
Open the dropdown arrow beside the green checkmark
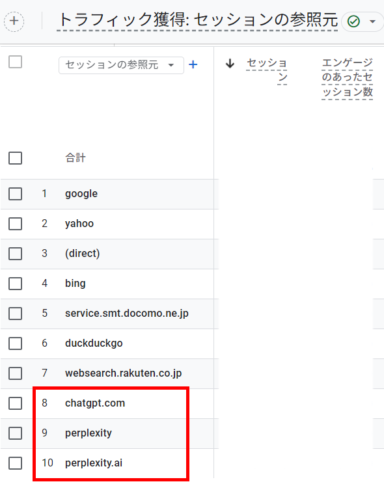tap(372, 21)
